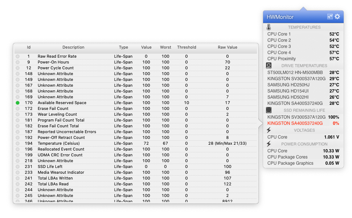Click the Available Reserved Space description text

[62, 103]
